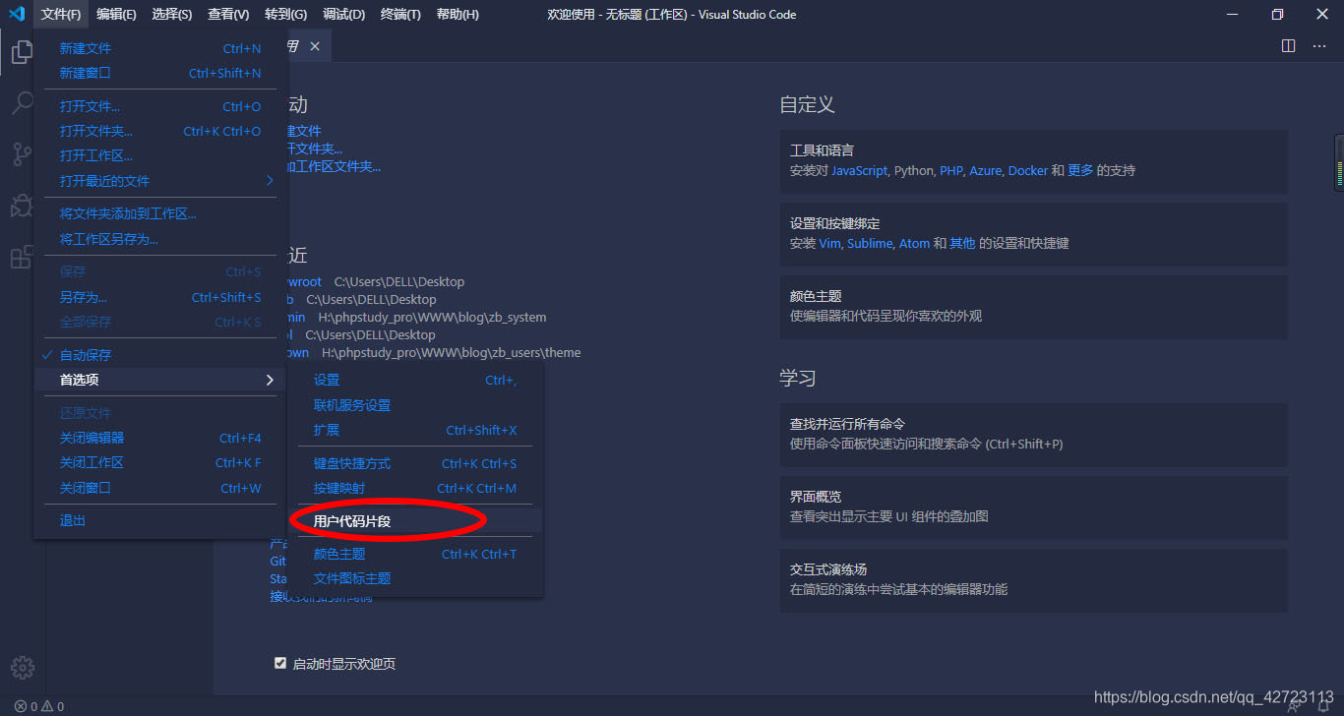Select 打开文件夹... menu entry
1344x716 pixels.
[x=161, y=131]
